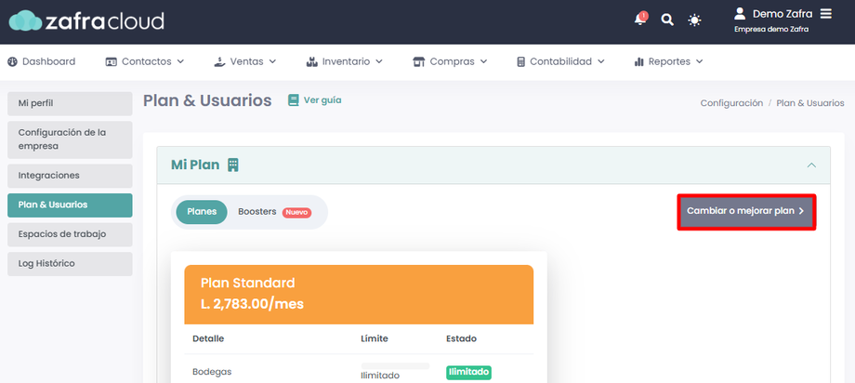Go to Dashboard
The height and width of the screenshot is (383, 855).
(x=42, y=61)
